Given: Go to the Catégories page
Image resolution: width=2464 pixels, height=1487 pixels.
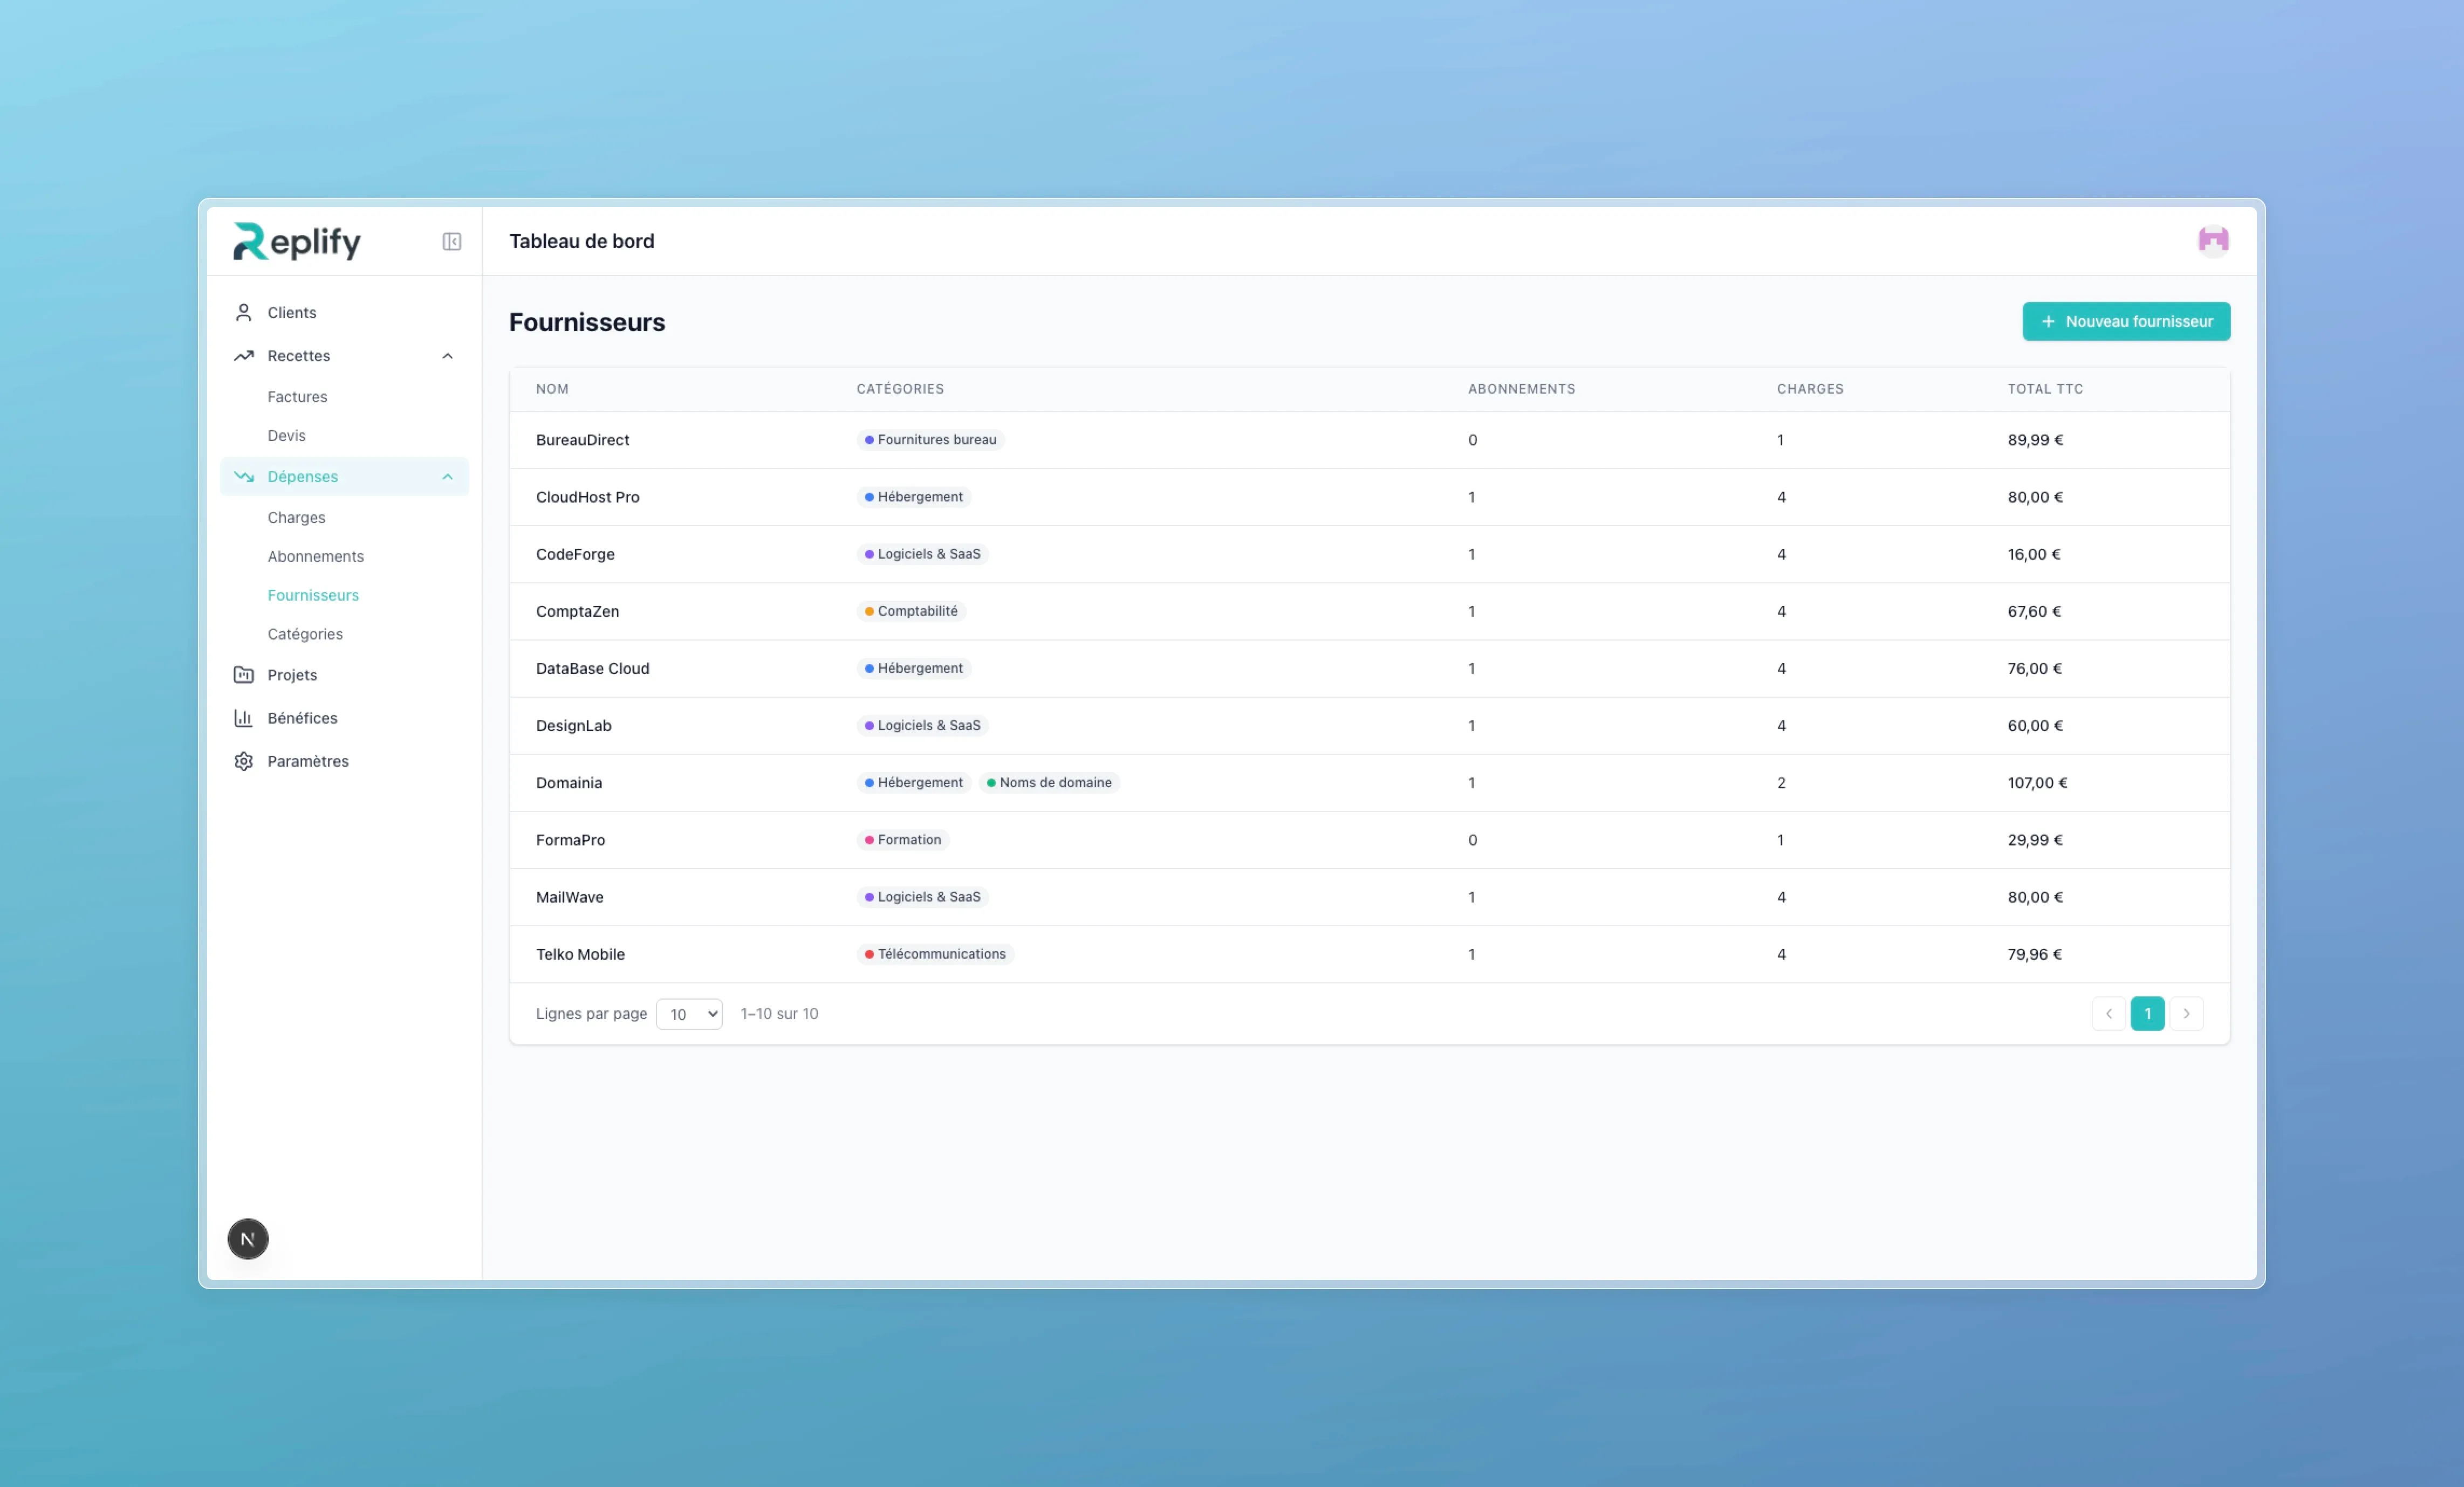Looking at the screenshot, I should [x=305, y=634].
